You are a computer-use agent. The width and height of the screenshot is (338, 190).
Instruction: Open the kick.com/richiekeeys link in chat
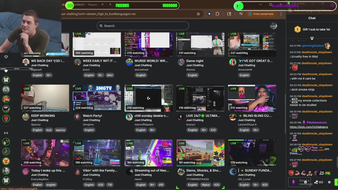pos(309,127)
